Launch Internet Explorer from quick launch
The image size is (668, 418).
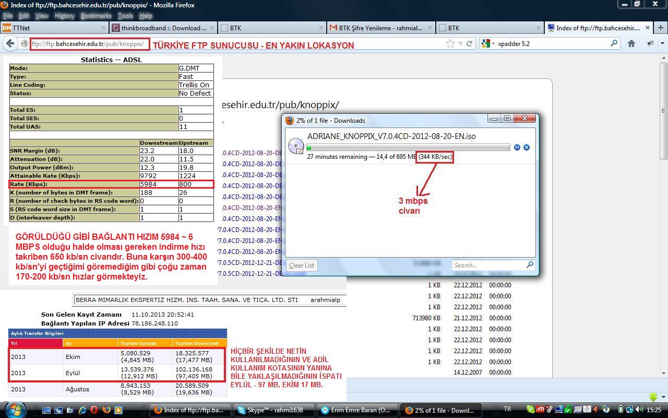82,410
